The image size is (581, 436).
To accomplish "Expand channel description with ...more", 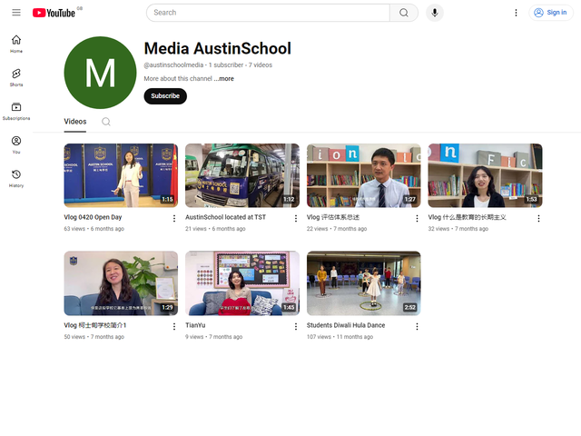I will [224, 79].
